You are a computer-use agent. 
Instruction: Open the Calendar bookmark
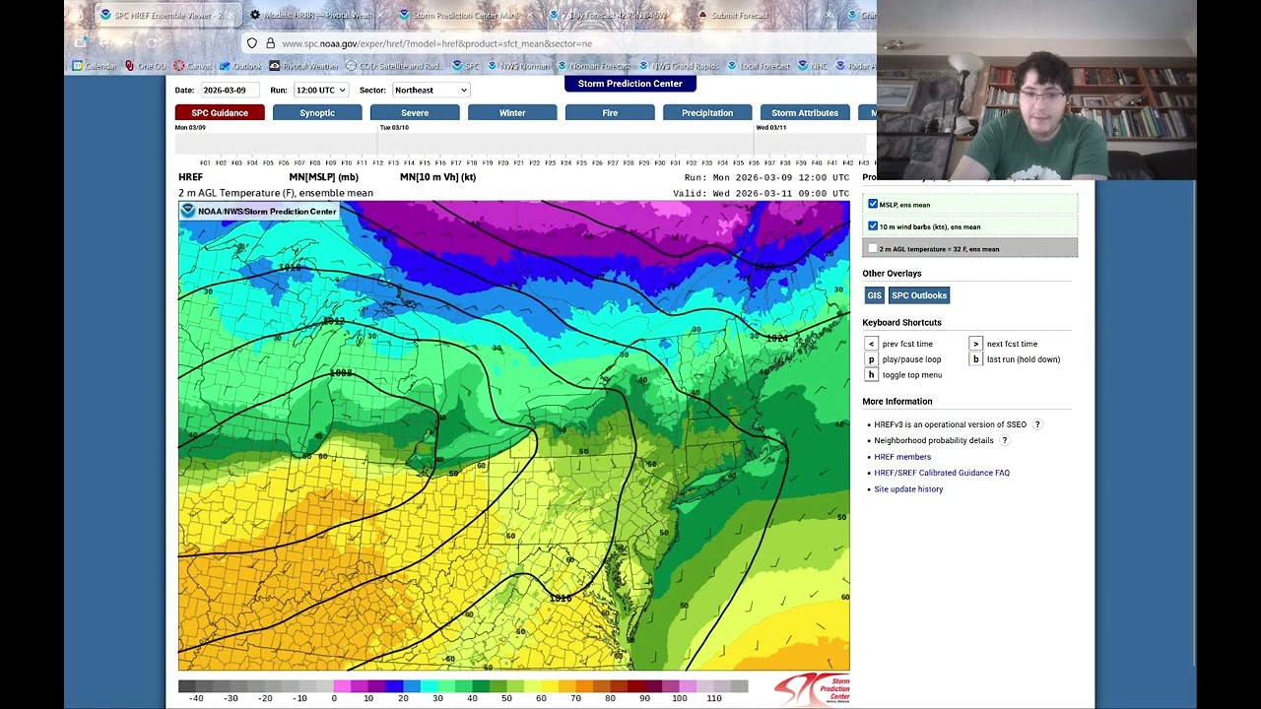tap(95, 66)
